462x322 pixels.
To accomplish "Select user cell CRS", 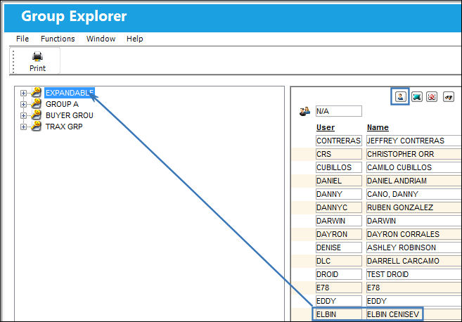I will coord(338,154).
